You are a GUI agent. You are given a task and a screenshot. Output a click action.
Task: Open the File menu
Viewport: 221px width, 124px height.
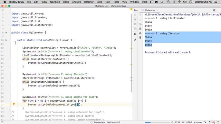pos(29,2)
